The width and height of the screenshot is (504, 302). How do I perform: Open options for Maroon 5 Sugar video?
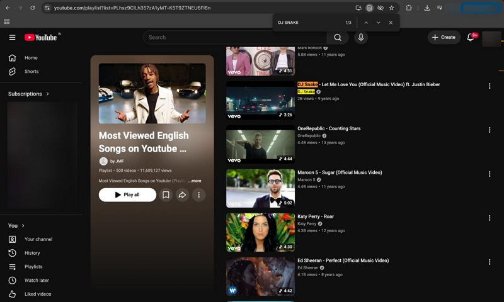tap(490, 174)
